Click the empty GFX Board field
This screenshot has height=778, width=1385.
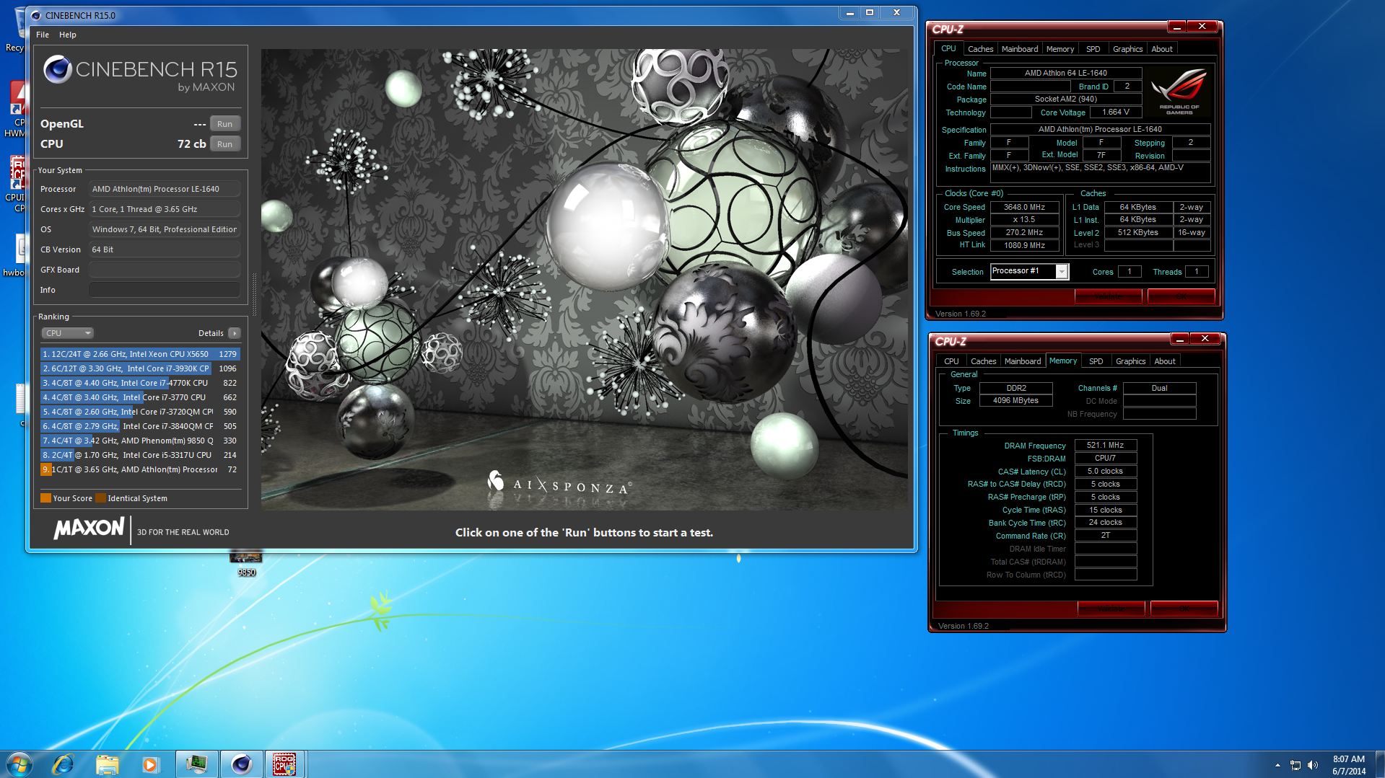pos(165,270)
